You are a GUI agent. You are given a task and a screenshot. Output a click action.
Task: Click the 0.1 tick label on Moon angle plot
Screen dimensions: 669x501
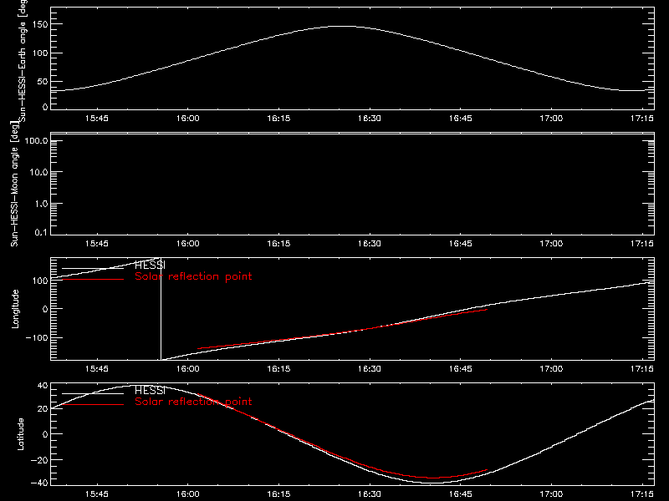(41, 232)
